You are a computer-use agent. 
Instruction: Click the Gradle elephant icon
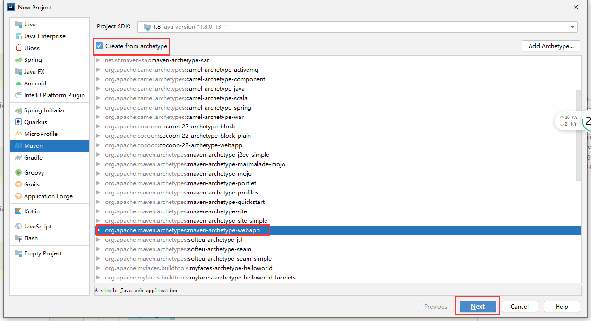pyautogui.click(x=18, y=158)
